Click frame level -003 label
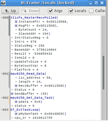The width and height of the screenshot is (108, 121). pos(5,110)
